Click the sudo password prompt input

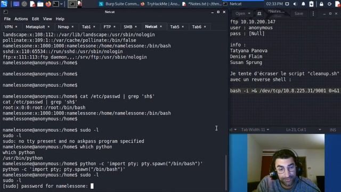pyautogui.click(x=92, y=186)
